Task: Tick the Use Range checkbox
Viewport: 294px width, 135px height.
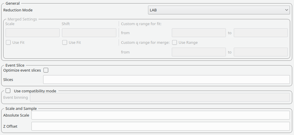Action: (x=174, y=42)
